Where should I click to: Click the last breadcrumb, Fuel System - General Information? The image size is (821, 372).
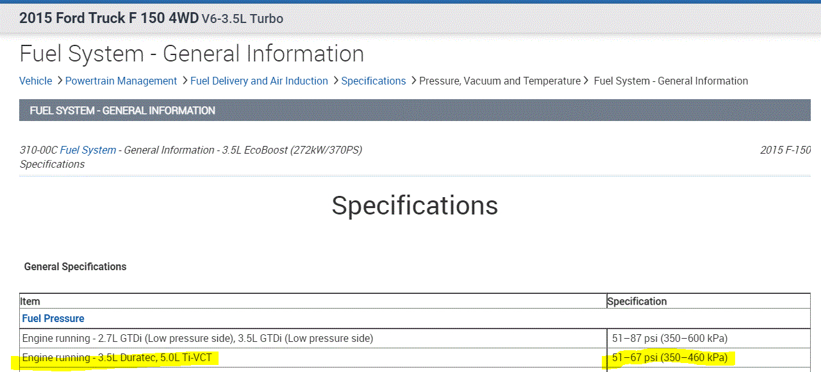pyautogui.click(x=671, y=81)
